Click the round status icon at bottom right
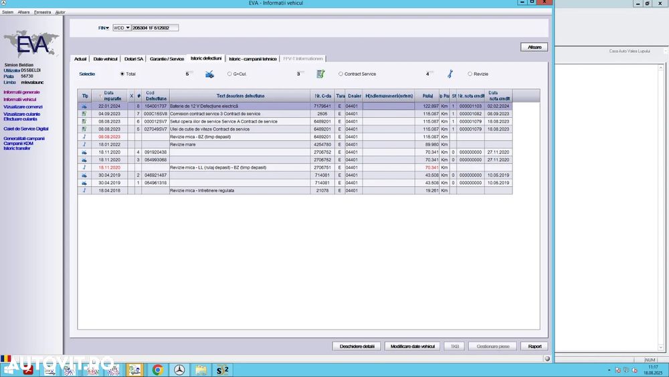Image resolution: width=669 pixels, height=377 pixels. 547,359
